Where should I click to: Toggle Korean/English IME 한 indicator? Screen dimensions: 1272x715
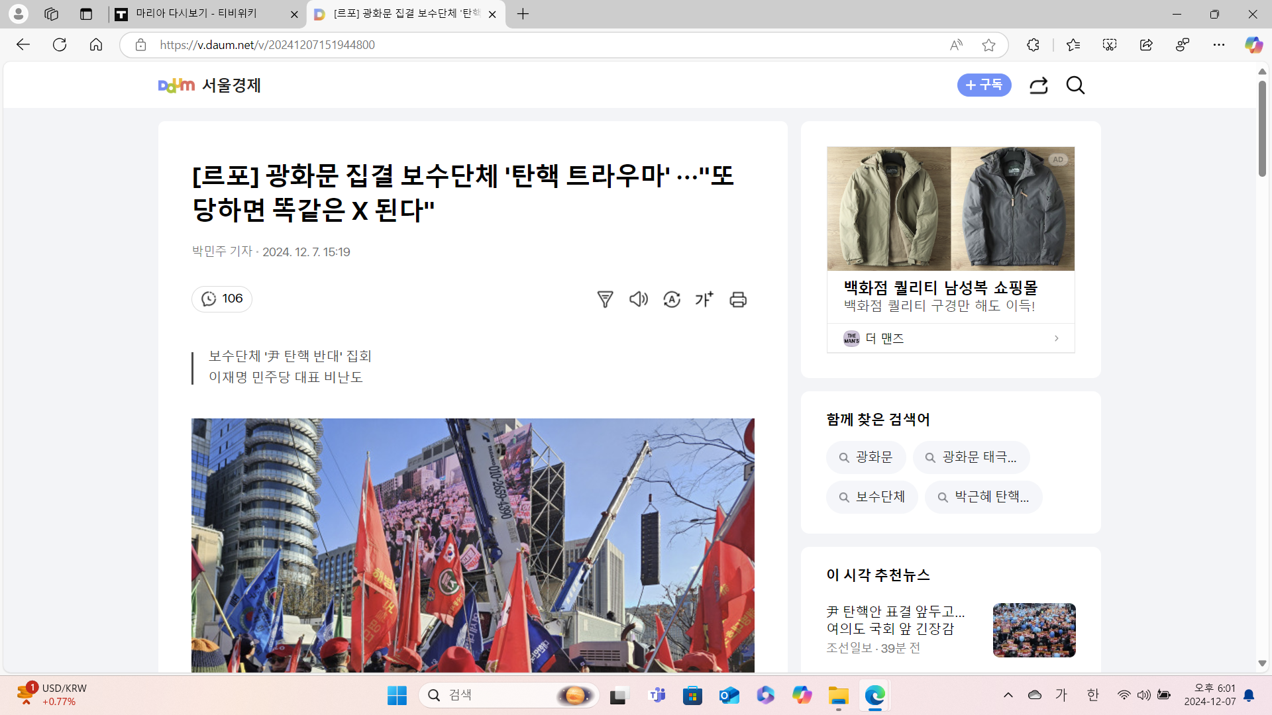(1092, 694)
